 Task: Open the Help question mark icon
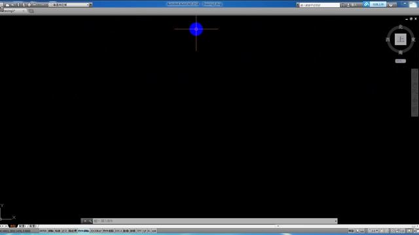[391, 5]
